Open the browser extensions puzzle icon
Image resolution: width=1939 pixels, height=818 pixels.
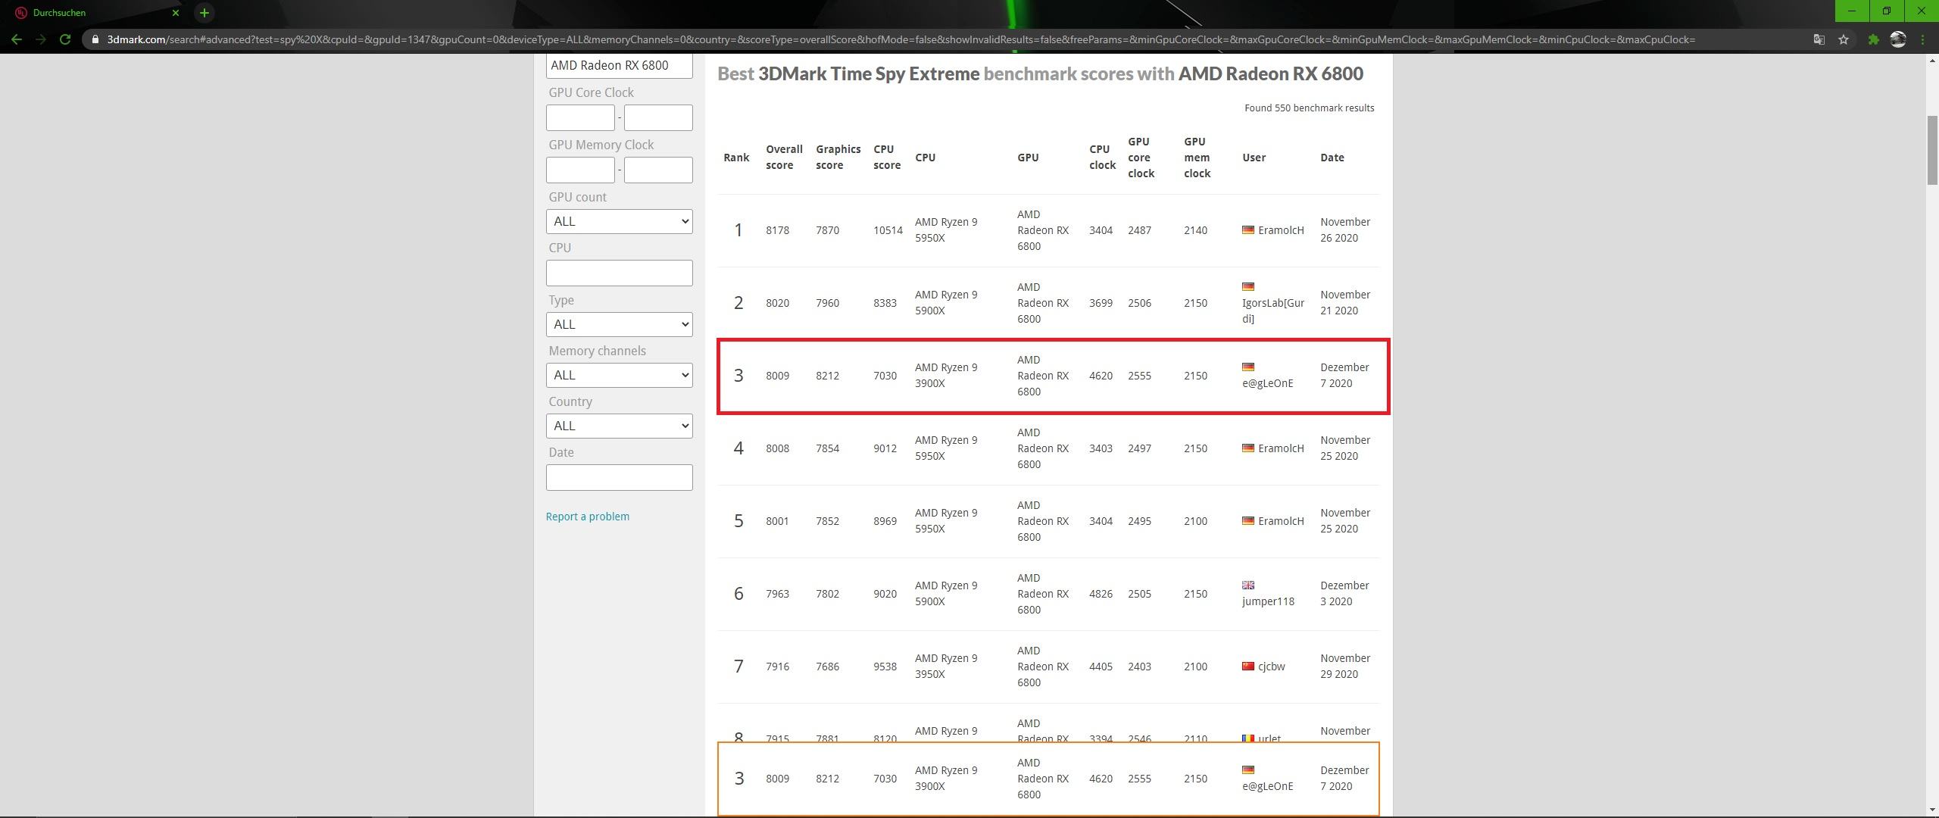click(1873, 39)
